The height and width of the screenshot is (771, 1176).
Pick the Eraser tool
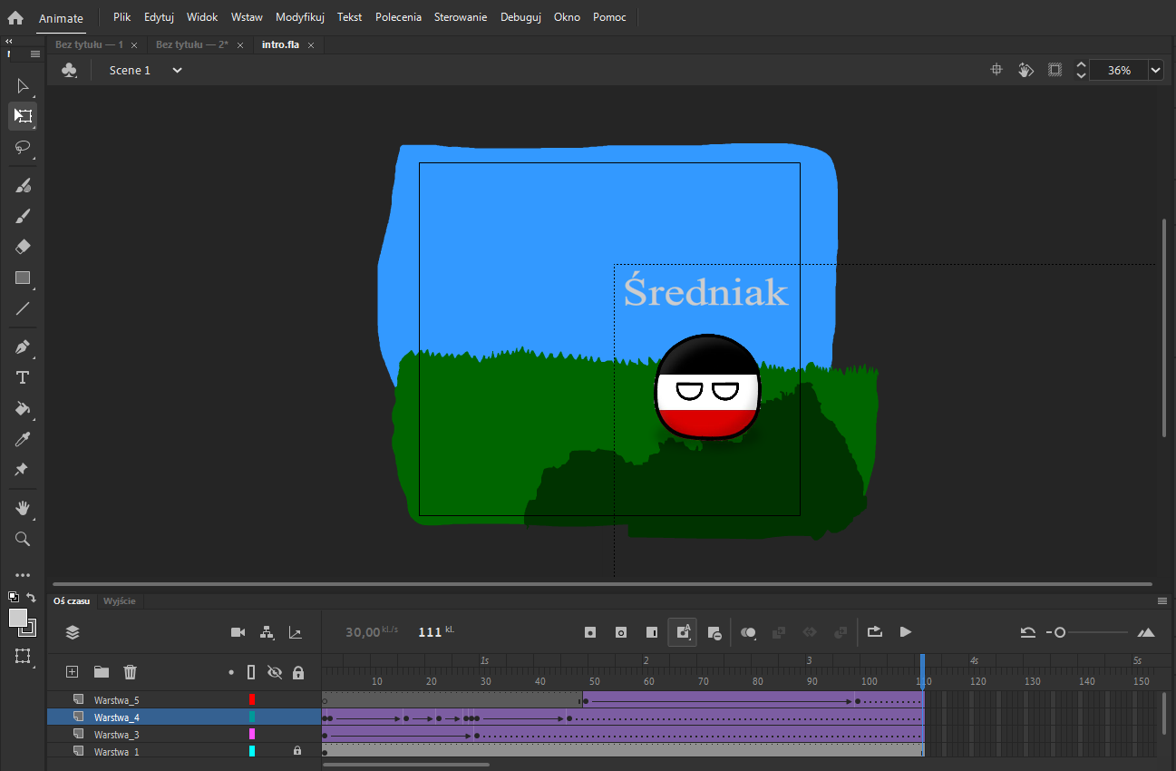(22, 246)
